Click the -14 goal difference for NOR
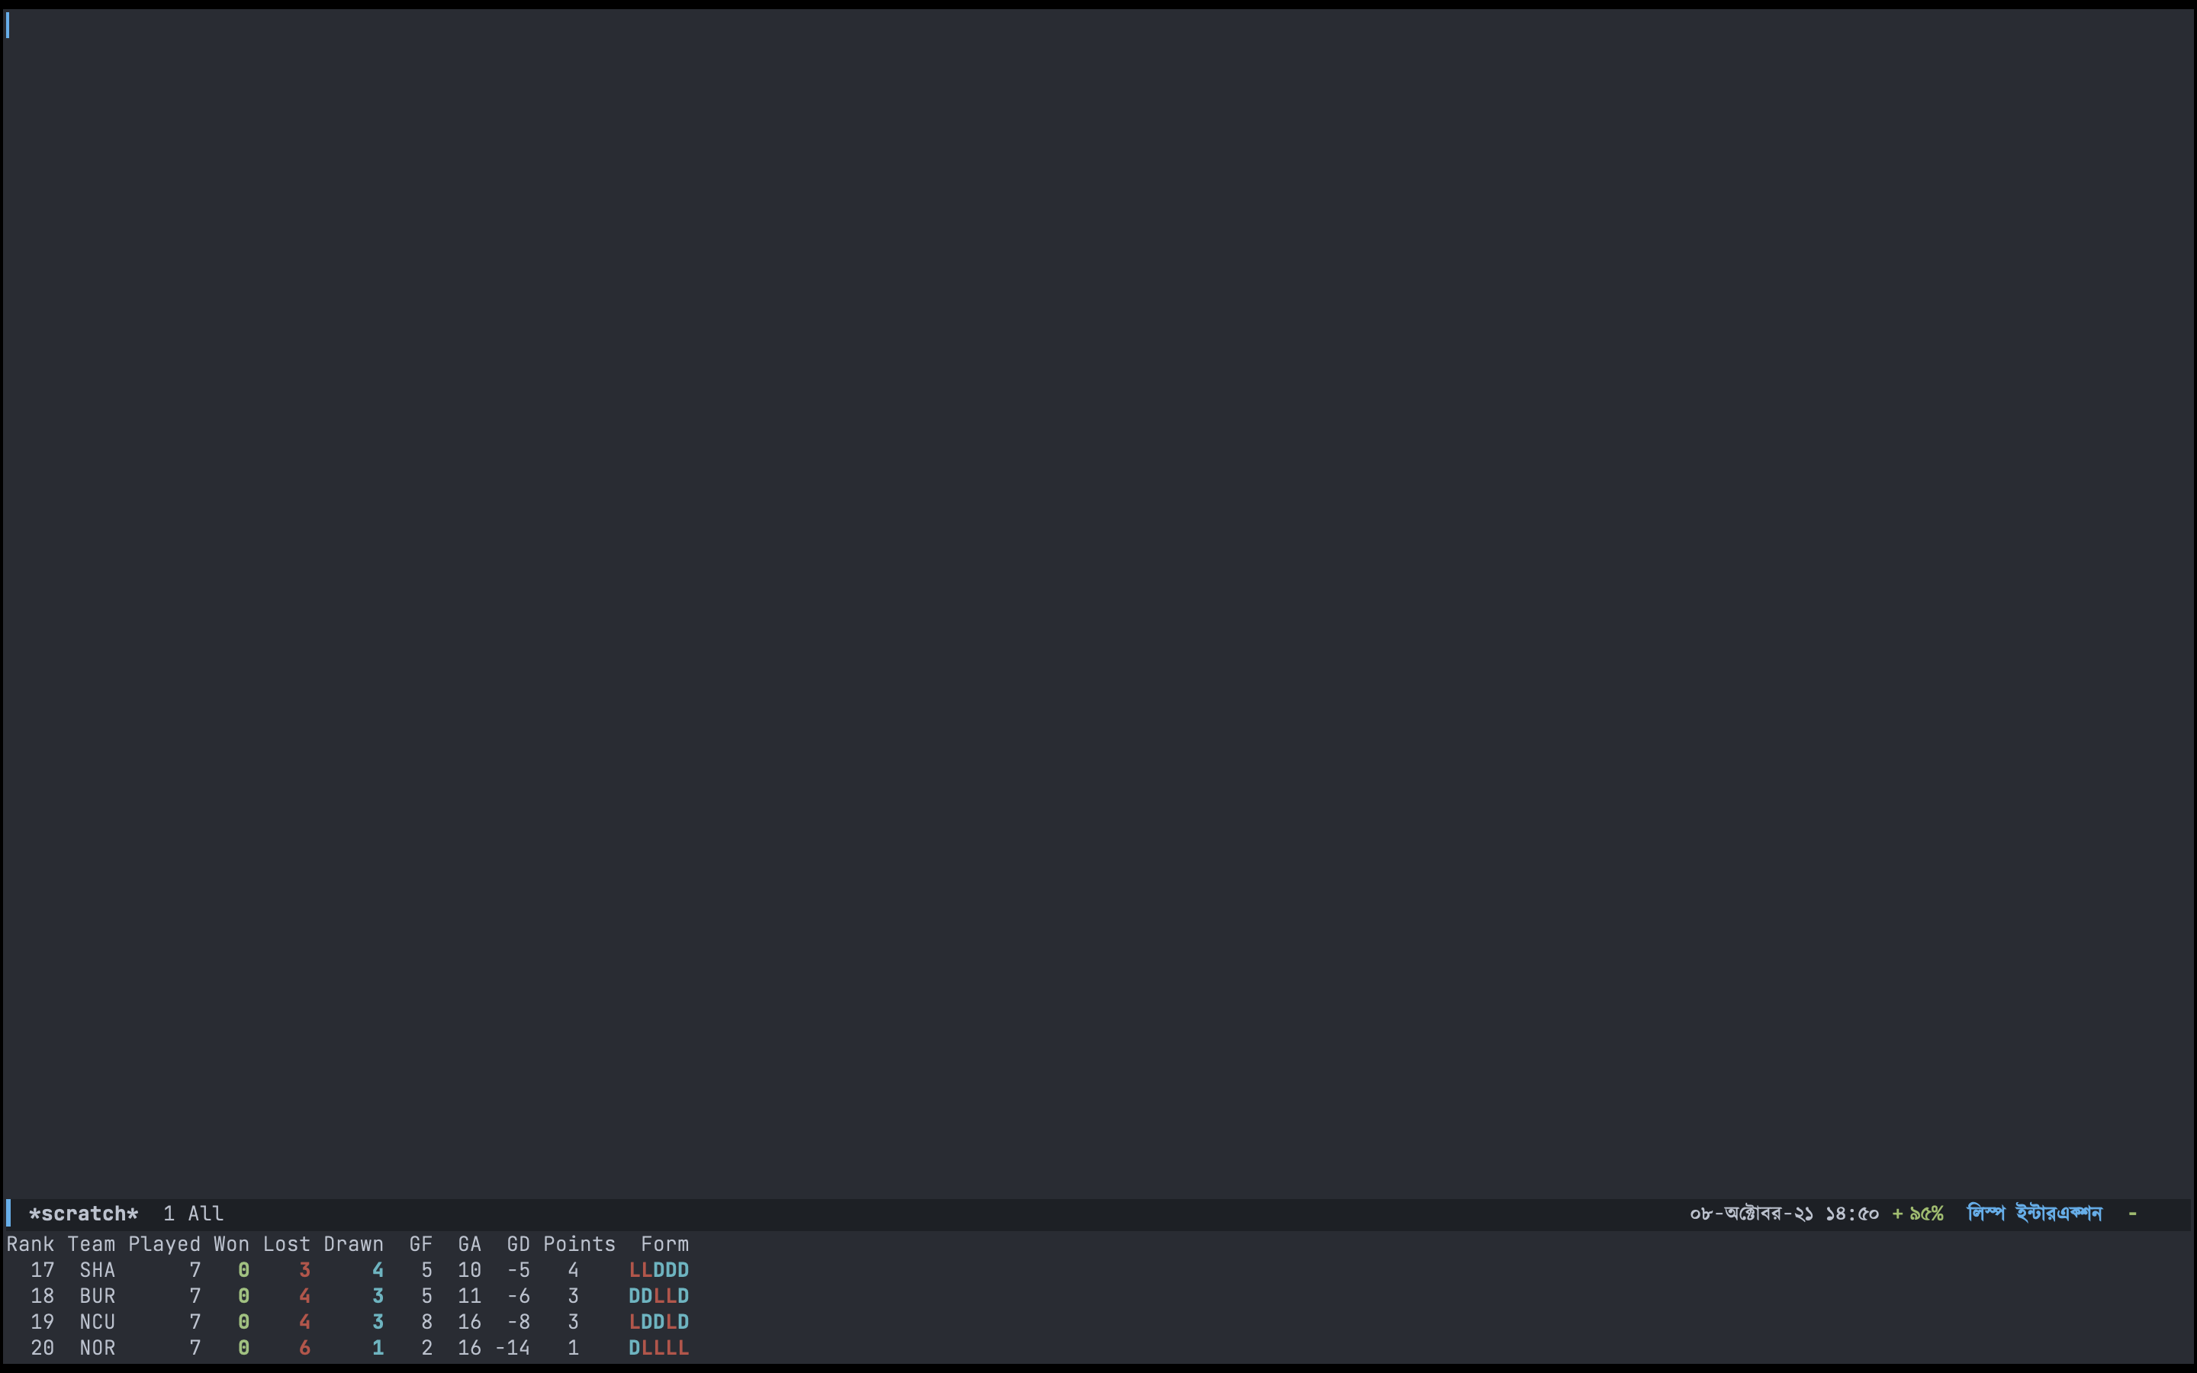The image size is (2197, 1373). 512,1348
